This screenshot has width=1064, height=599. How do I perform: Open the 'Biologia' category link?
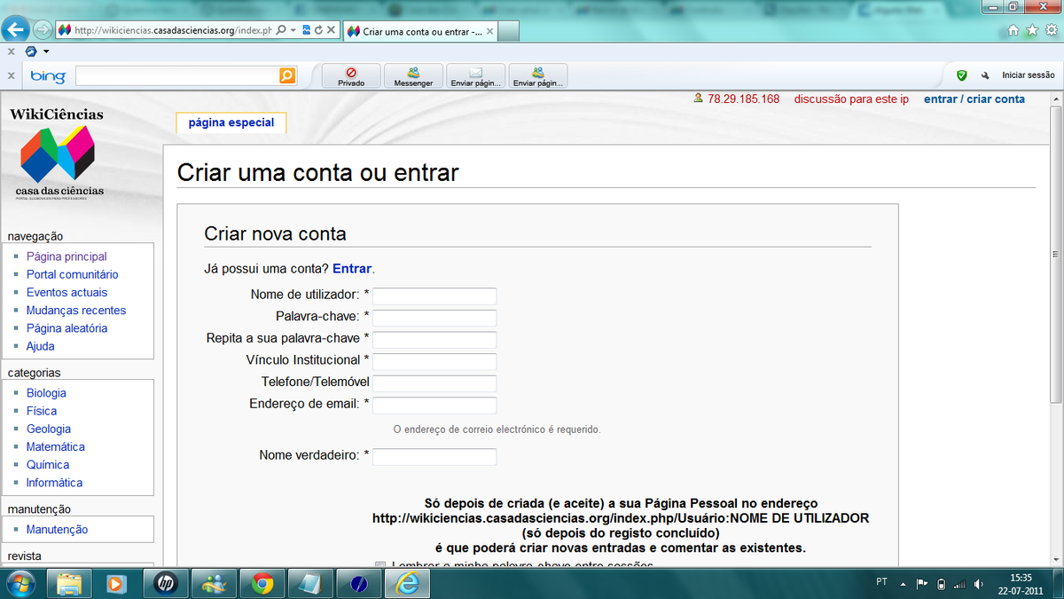(x=46, y=393)
